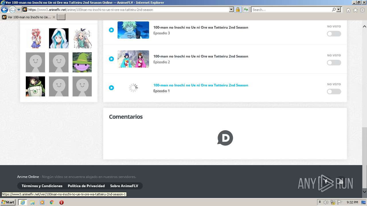Open the Tools gear icon
Image resolution: width=367 pixels, height=206 pixels.
click(x=362, y=10)
